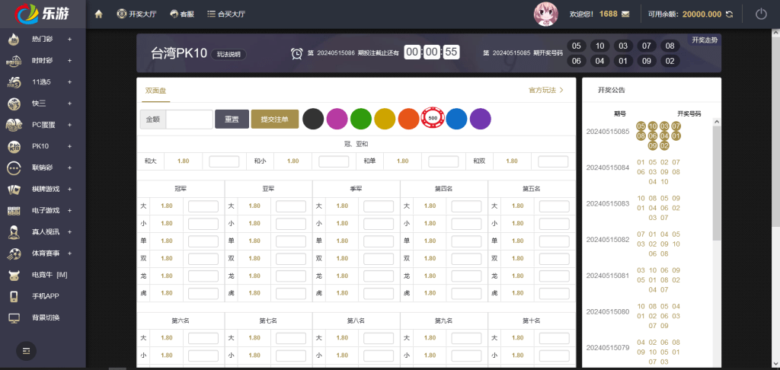
Task: Click the 和大 bet input box
Action: coord(224,161)
